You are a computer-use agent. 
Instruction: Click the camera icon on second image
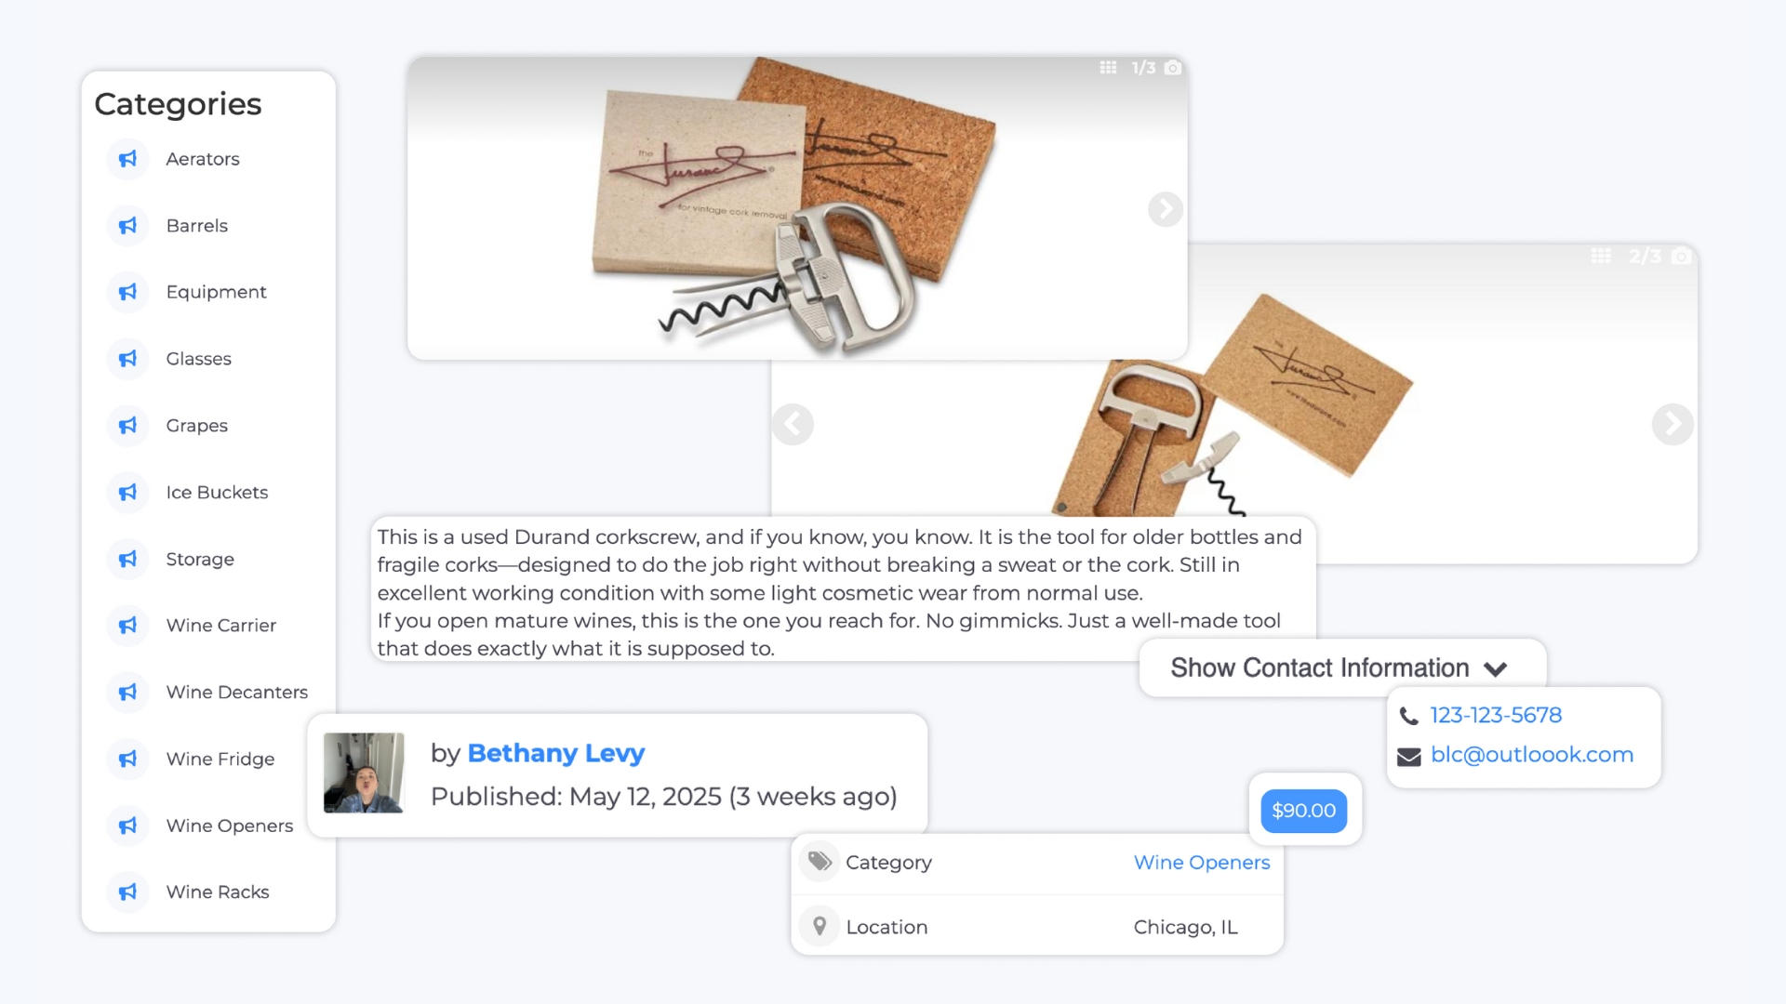point(1681,256)
